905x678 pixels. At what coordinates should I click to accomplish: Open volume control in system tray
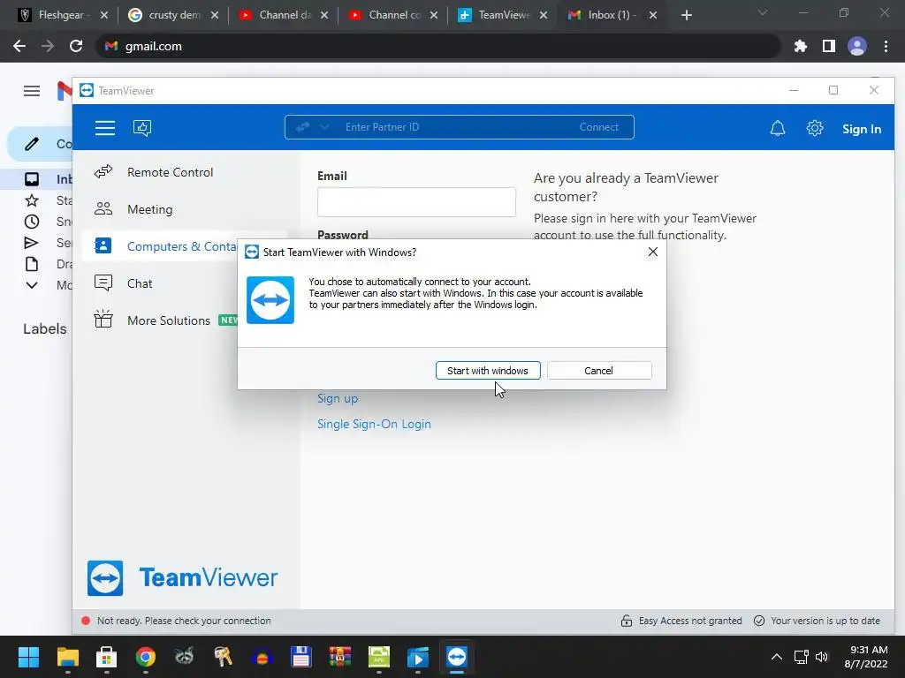821,657
